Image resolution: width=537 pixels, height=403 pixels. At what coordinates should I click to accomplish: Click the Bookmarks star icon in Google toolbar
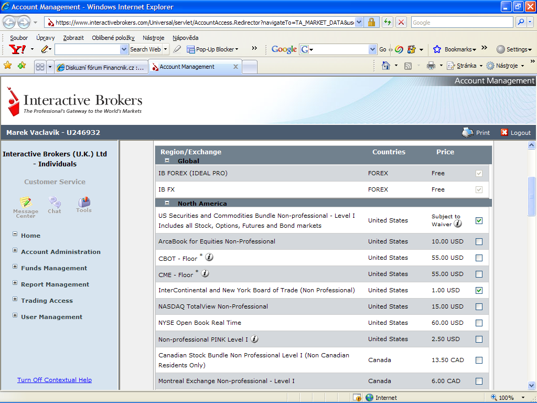437,49
